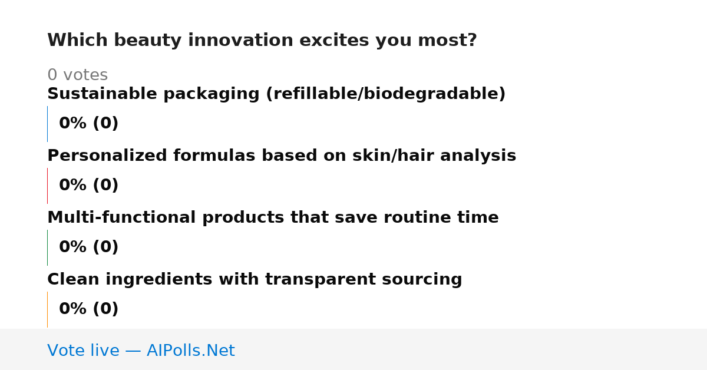This screenshot has width=707, height=370.
Task: Select the 0 votes total count
Action: tap(77, 75)
